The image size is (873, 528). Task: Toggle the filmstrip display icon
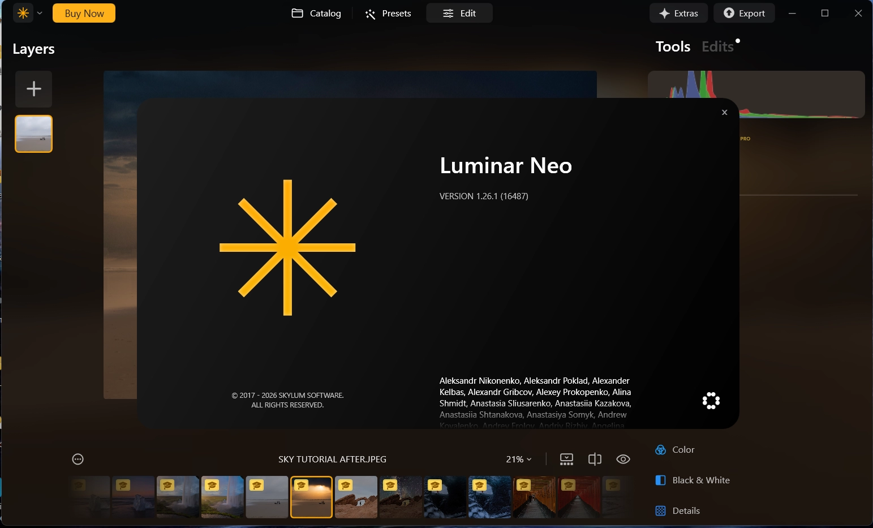pos(566,459)
